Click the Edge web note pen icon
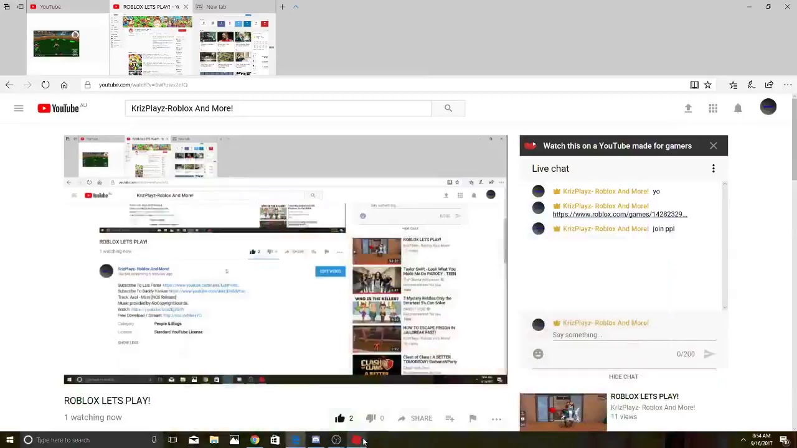 (x=752, y=85)
